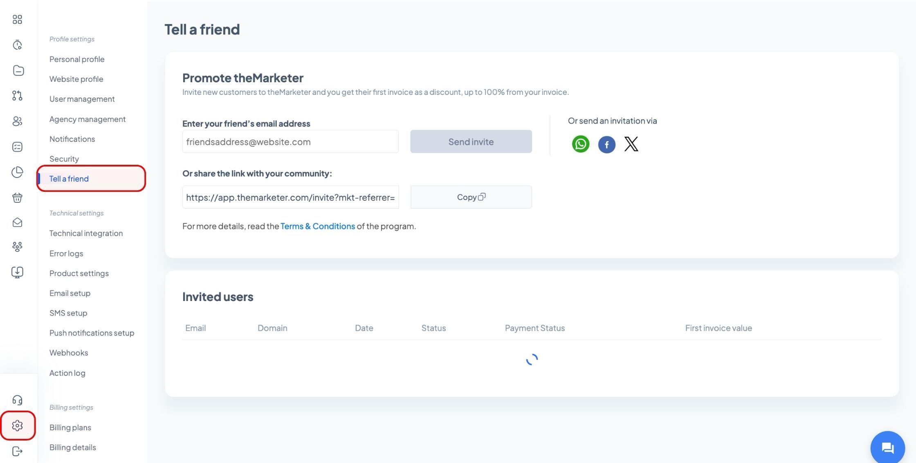Click the Send invite button
The width and height of the screenshot is (916, 463).
pyautogui.click(x=471, y=142)
